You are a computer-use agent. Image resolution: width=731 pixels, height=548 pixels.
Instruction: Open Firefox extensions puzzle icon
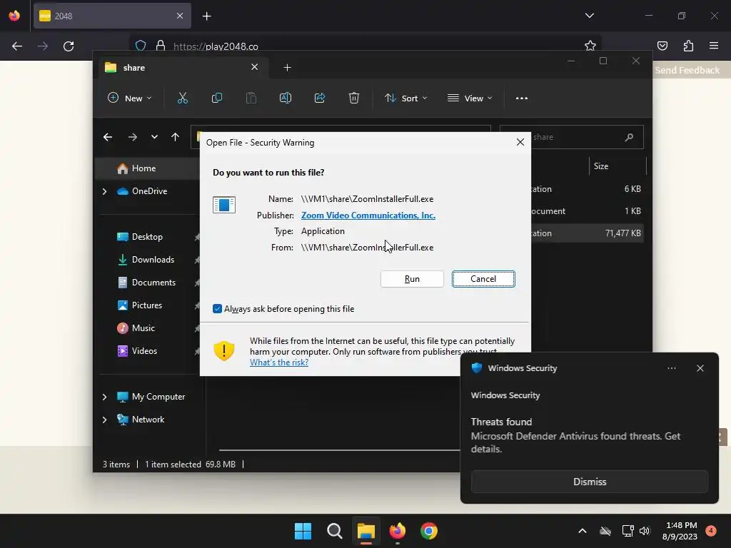pos(688,46)
